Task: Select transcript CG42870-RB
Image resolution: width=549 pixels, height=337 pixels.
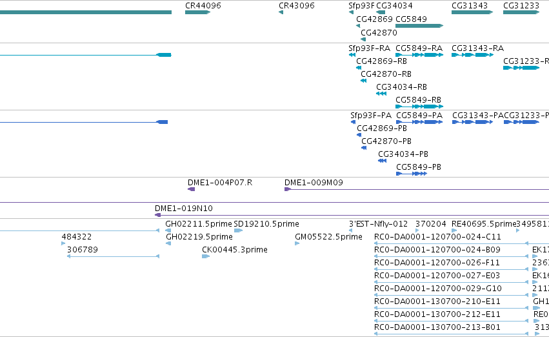Action: [386, 74]
